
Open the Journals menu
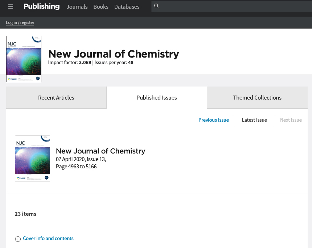coord(77,7)
